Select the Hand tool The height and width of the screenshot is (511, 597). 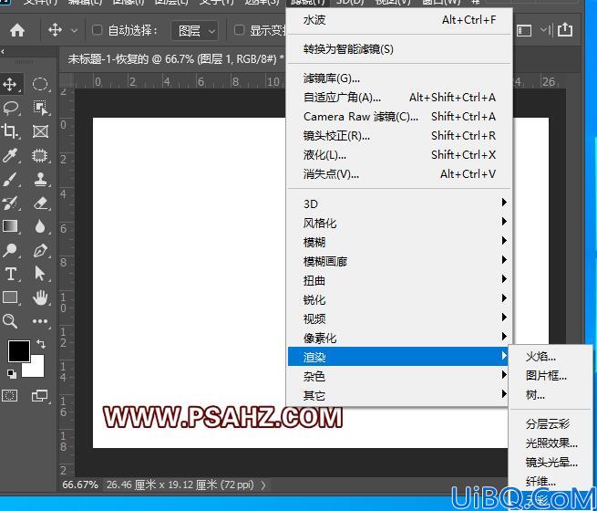[x=40, y=297]
